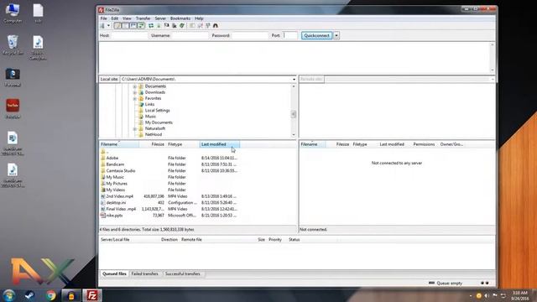
Task: Click the Host input field
Action: (x=129, y=35)
